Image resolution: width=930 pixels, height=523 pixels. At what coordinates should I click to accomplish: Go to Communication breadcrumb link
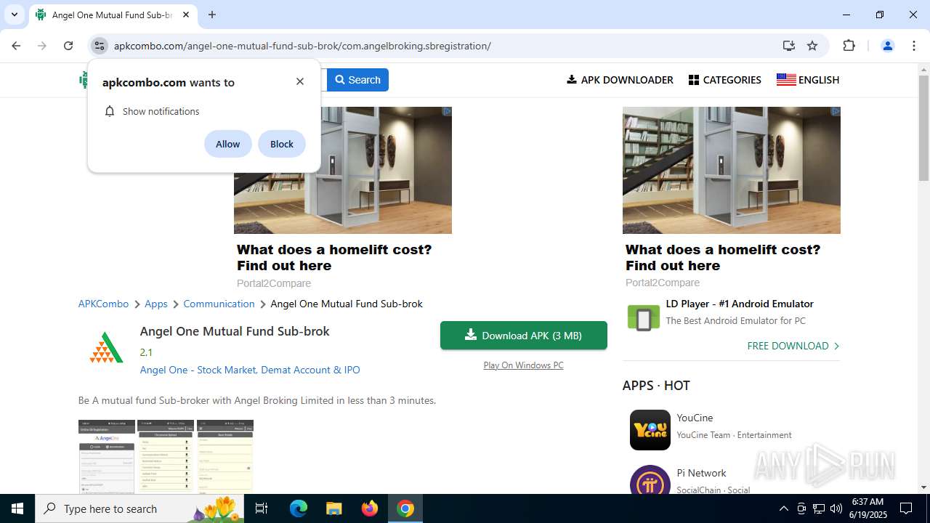click(x=219, y=304)
